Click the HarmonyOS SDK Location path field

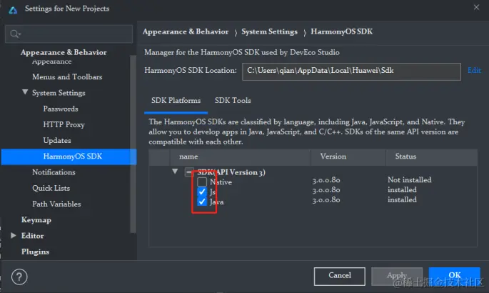click(x=351, y=71)
